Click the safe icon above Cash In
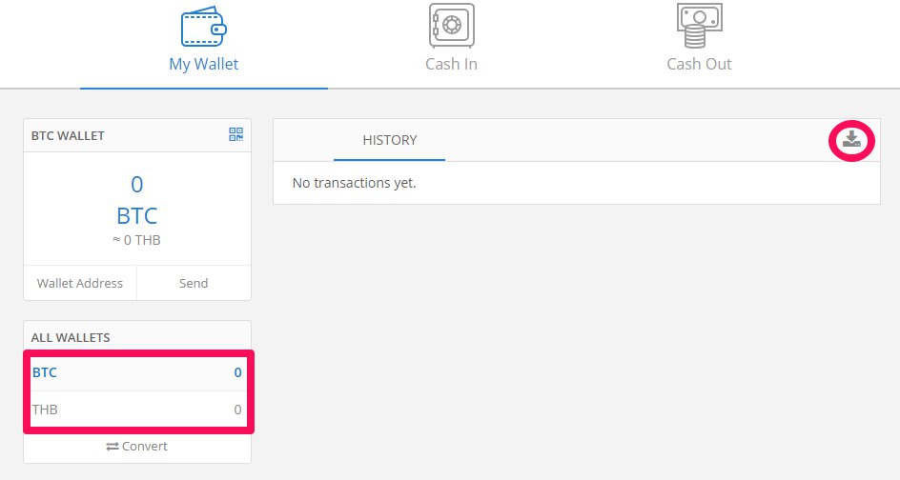The image size is (900, 480). click(x=452, y=25)
